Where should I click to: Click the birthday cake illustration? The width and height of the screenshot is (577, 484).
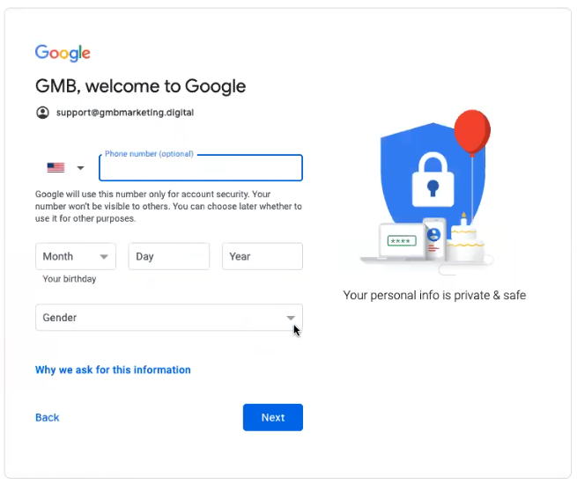[463, 240]
